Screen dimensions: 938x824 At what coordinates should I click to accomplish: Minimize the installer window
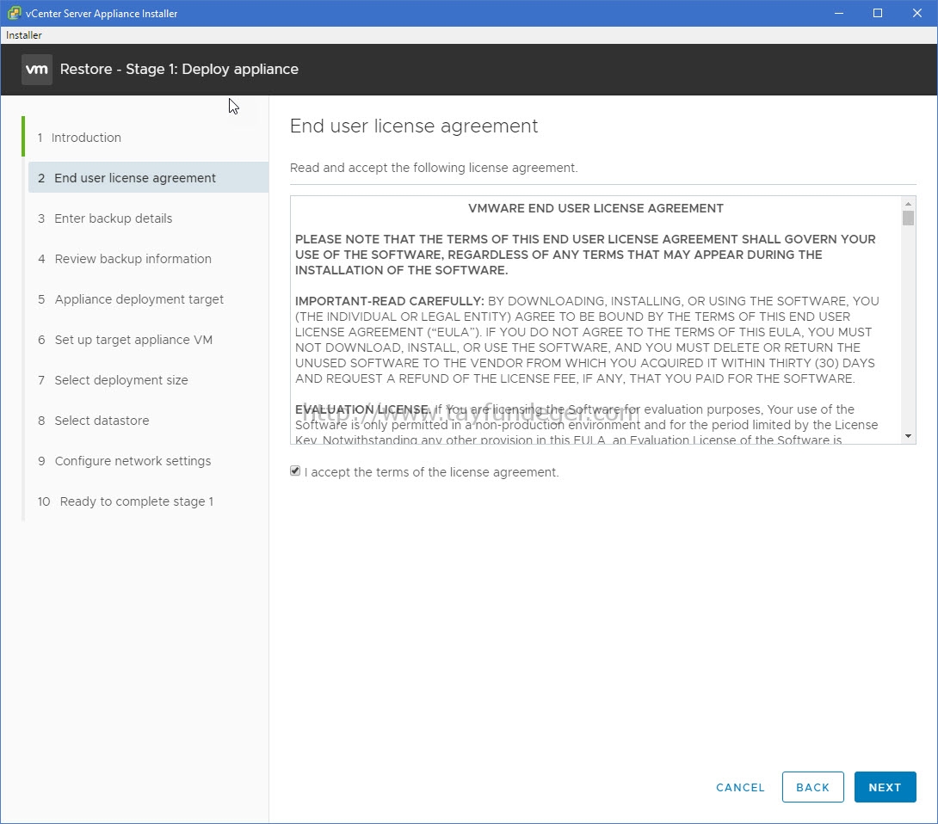point(839,13)
